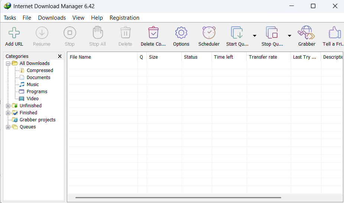Click the Start Queue icon
Screen dimensions: 344x203
237,33
